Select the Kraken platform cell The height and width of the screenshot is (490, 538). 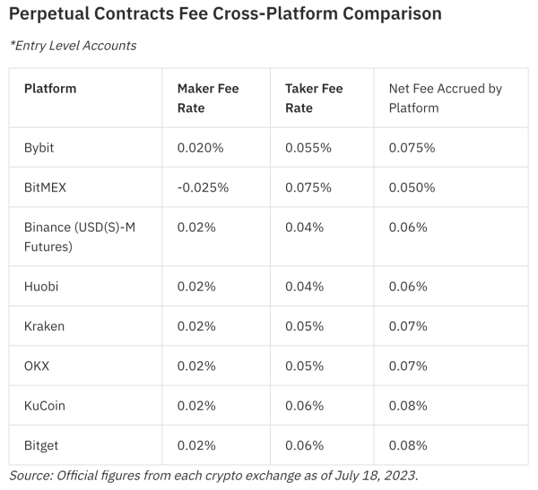click(x=44, y=326)
